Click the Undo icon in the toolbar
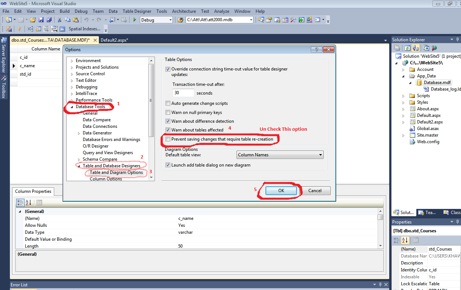 tap(86, 20)
